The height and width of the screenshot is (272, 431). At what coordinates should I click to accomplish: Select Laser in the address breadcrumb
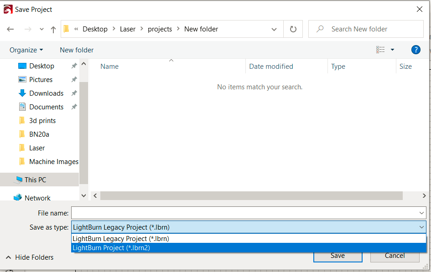pos(128,29)
